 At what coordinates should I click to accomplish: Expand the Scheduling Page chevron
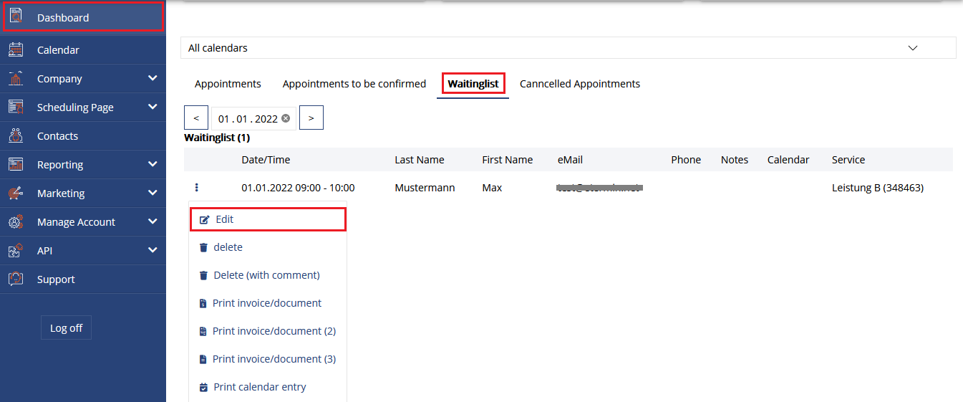(x=152, y=107)
